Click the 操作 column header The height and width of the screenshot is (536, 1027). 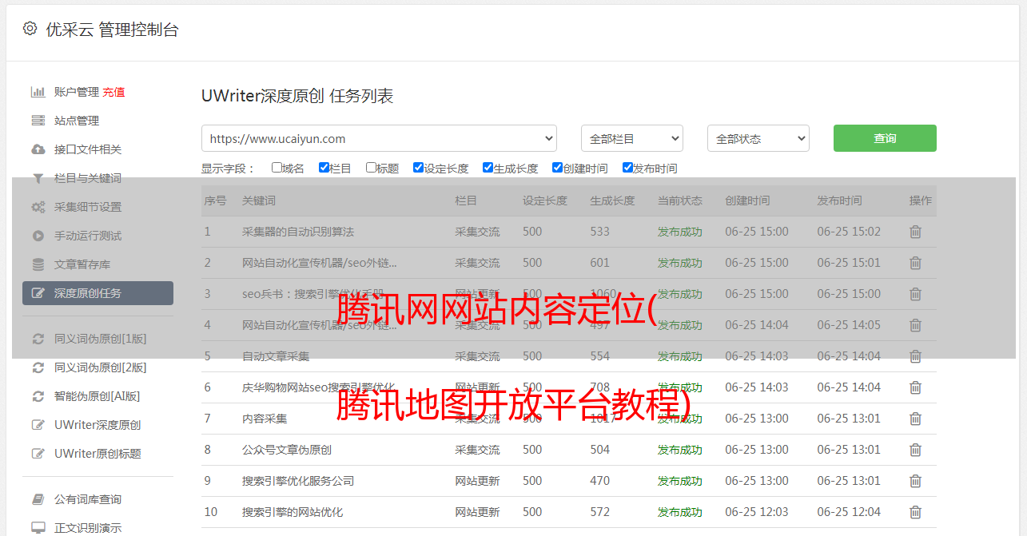click(x=921, y=201)
